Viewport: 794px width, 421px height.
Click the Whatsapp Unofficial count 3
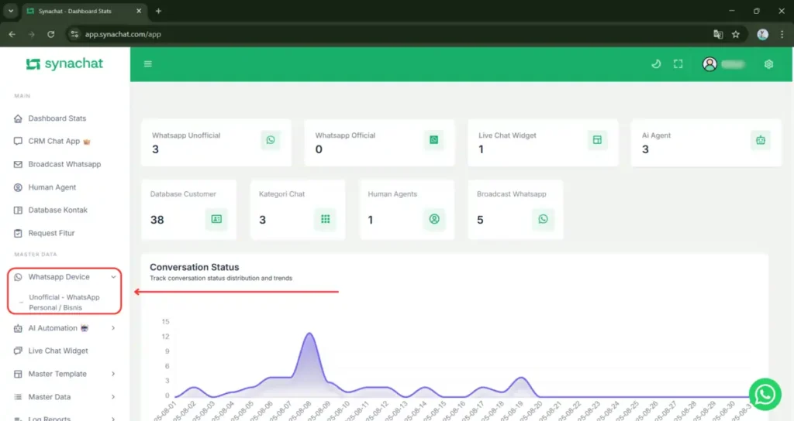click(x=155, y=149)
